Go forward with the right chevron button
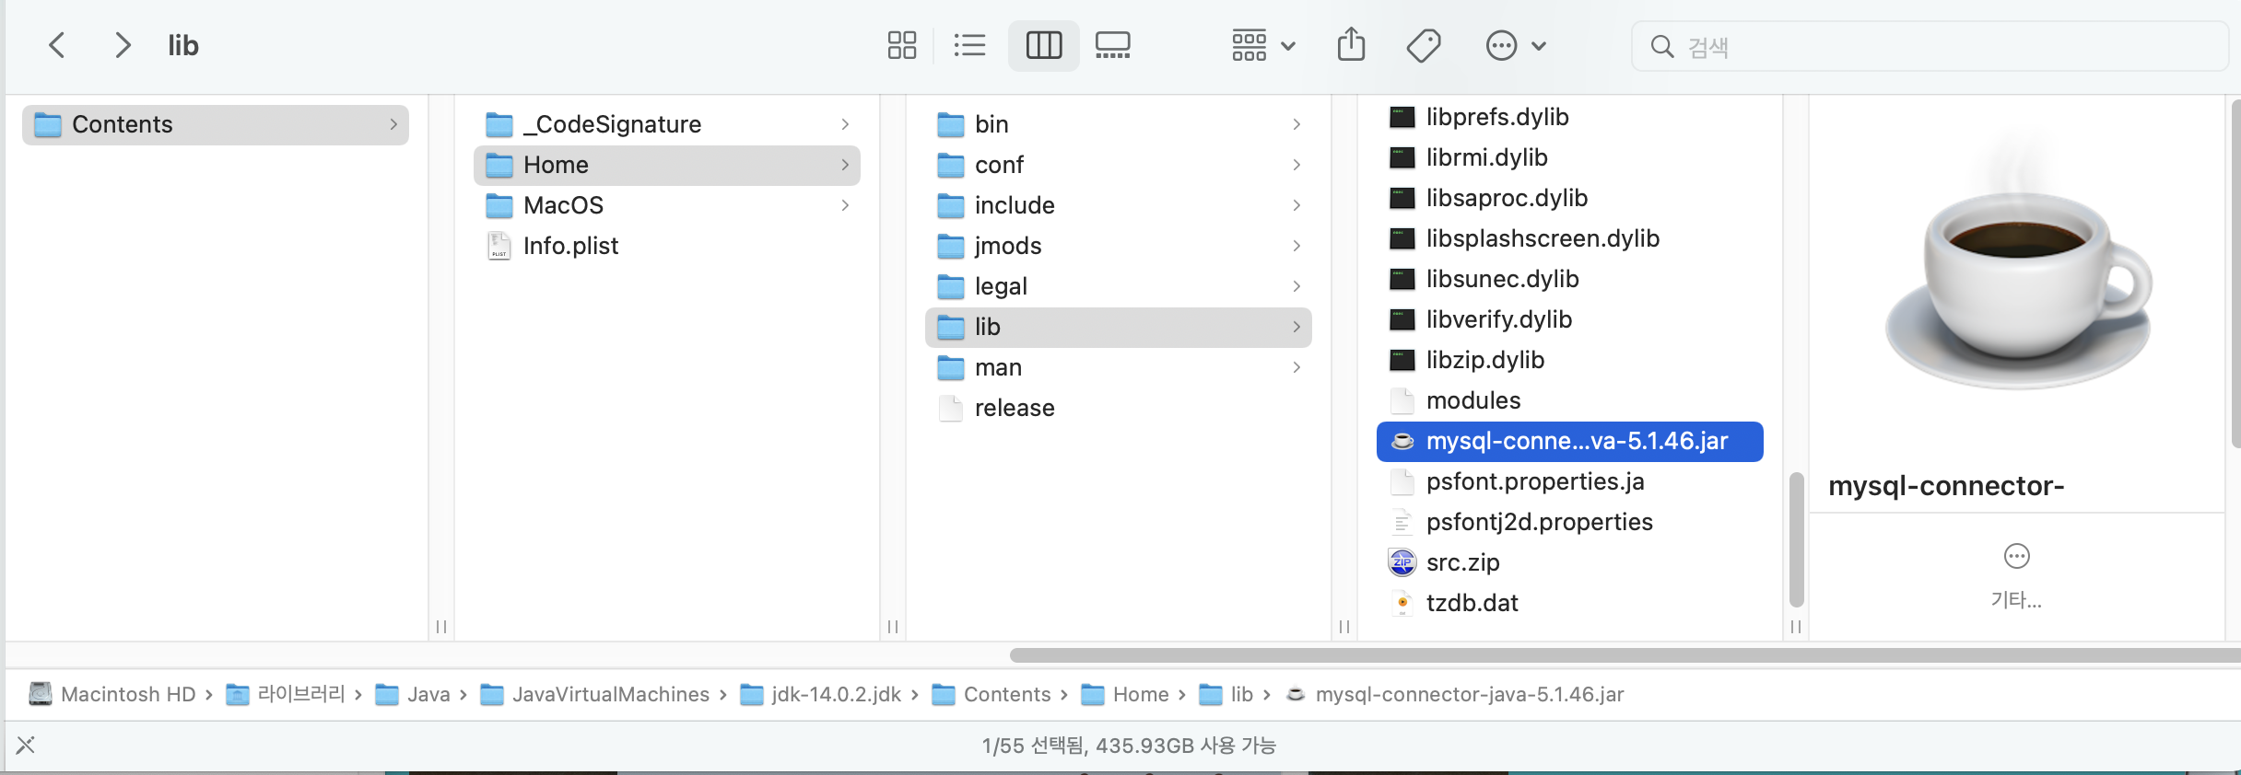 pos(122,45)
